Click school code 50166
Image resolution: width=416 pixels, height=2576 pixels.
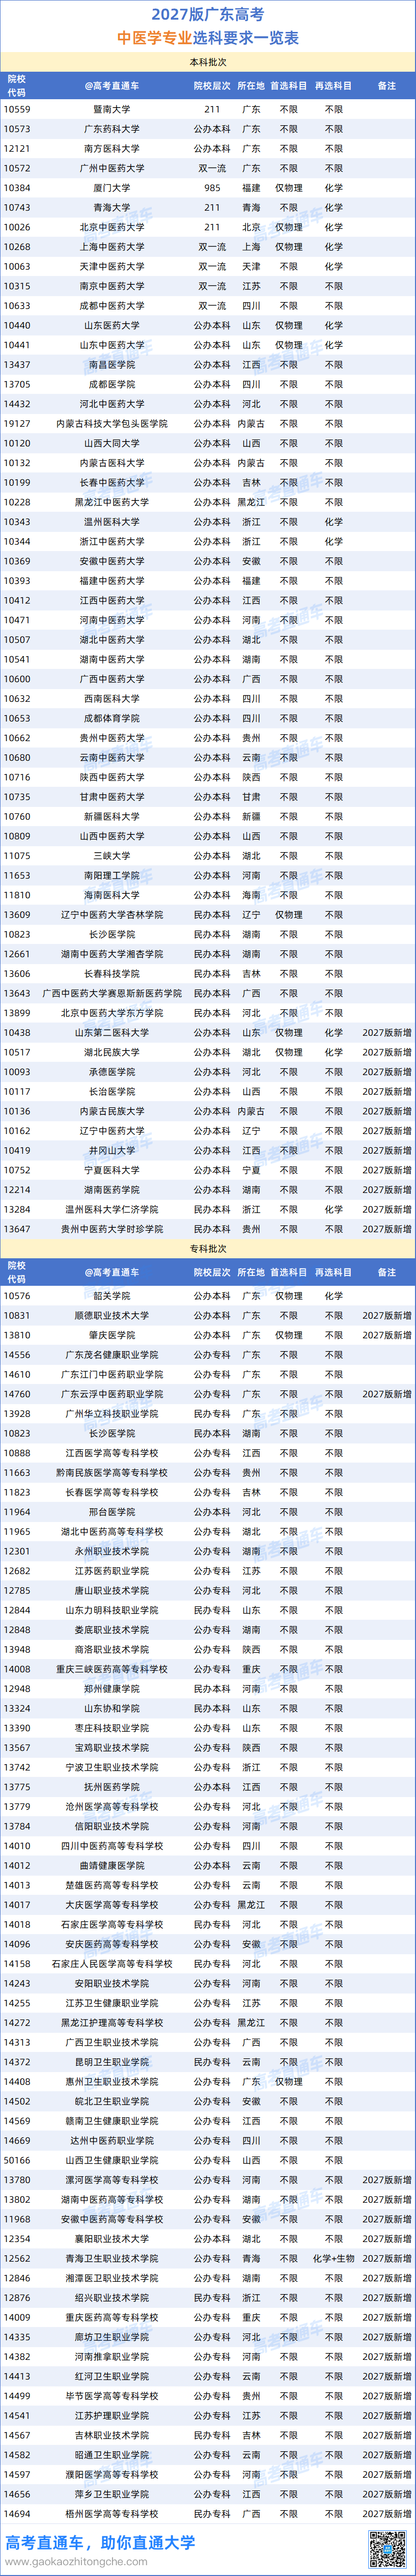click(17, 2160)
